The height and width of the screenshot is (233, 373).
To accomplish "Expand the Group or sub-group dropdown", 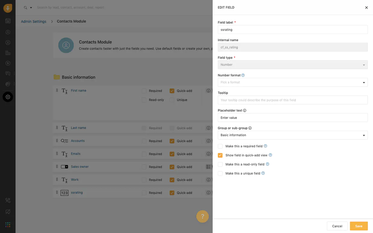I will click(292, 135).
